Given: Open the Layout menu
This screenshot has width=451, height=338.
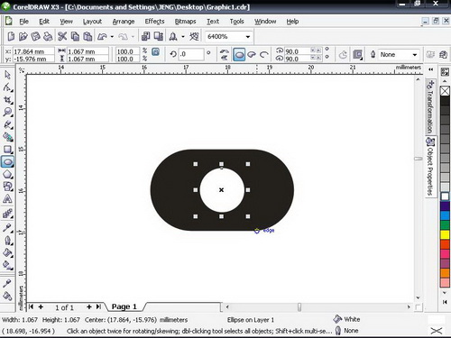Looking at the screenshot, I should coord(92,22).
